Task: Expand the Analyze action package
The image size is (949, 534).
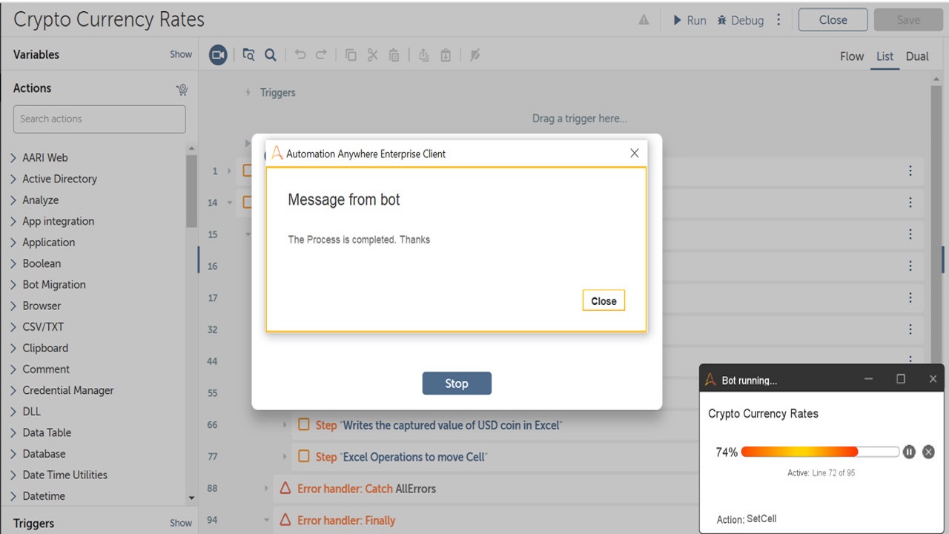Action: [13, 200]
